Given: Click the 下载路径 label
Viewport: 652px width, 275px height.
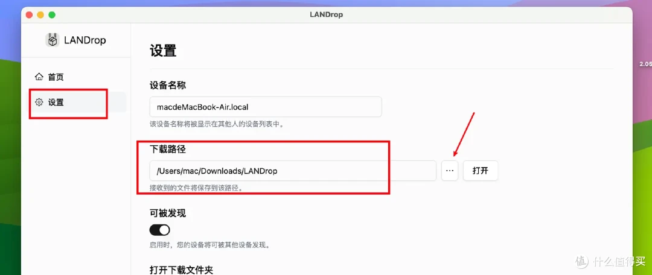Looking at the screenshot, I should click(x=168, y=150).
